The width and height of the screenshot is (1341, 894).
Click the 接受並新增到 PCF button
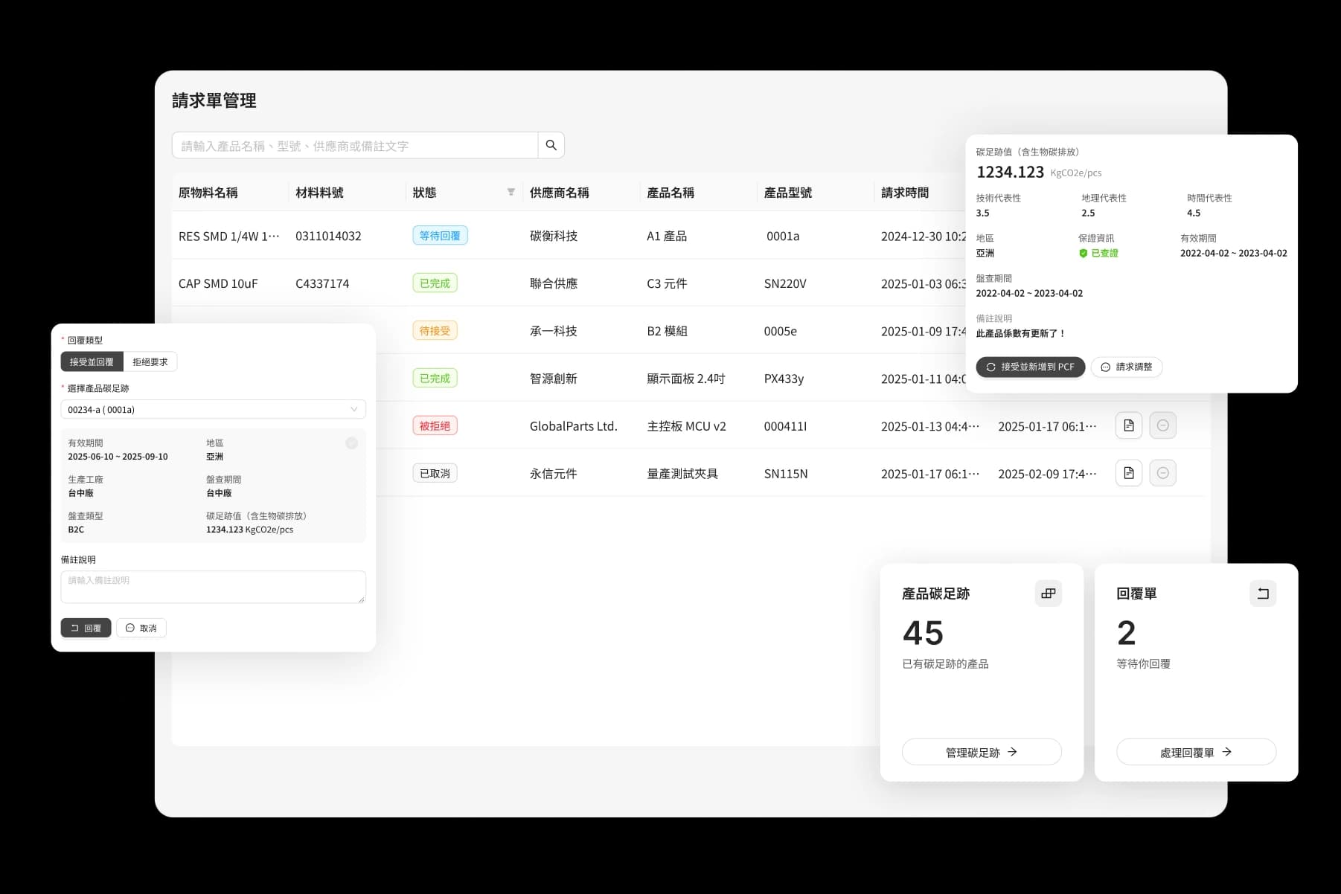point(1030,367)
